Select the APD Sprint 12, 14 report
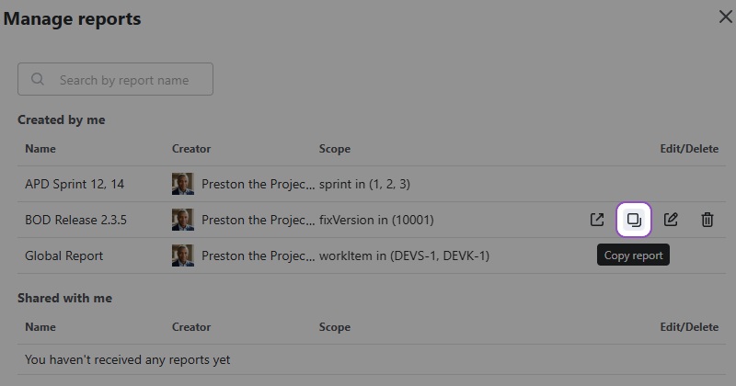The height and width of the screenshot is (386, 736). pyautogui.click(x=75, y=184)
